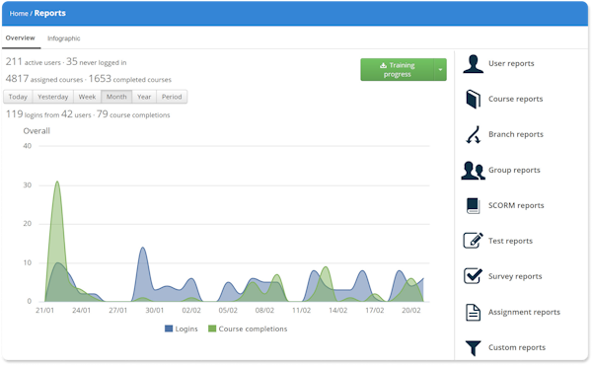Click the Course reports book icon
The height and width of the screenshot is (365, 592).
click(x=473, y=100)
